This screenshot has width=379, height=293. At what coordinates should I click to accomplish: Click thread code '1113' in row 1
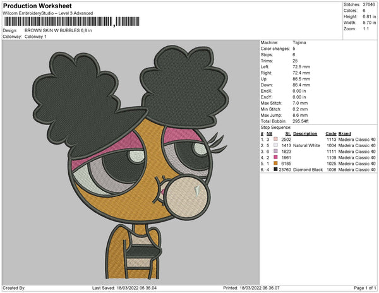332,140
